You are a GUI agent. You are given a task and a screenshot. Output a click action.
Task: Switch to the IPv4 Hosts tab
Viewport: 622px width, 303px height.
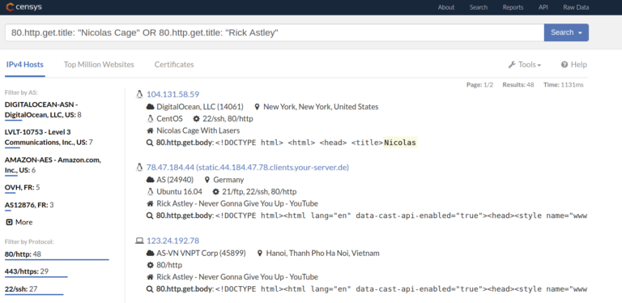(24, 64)
